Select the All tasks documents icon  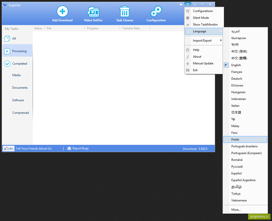7,38
